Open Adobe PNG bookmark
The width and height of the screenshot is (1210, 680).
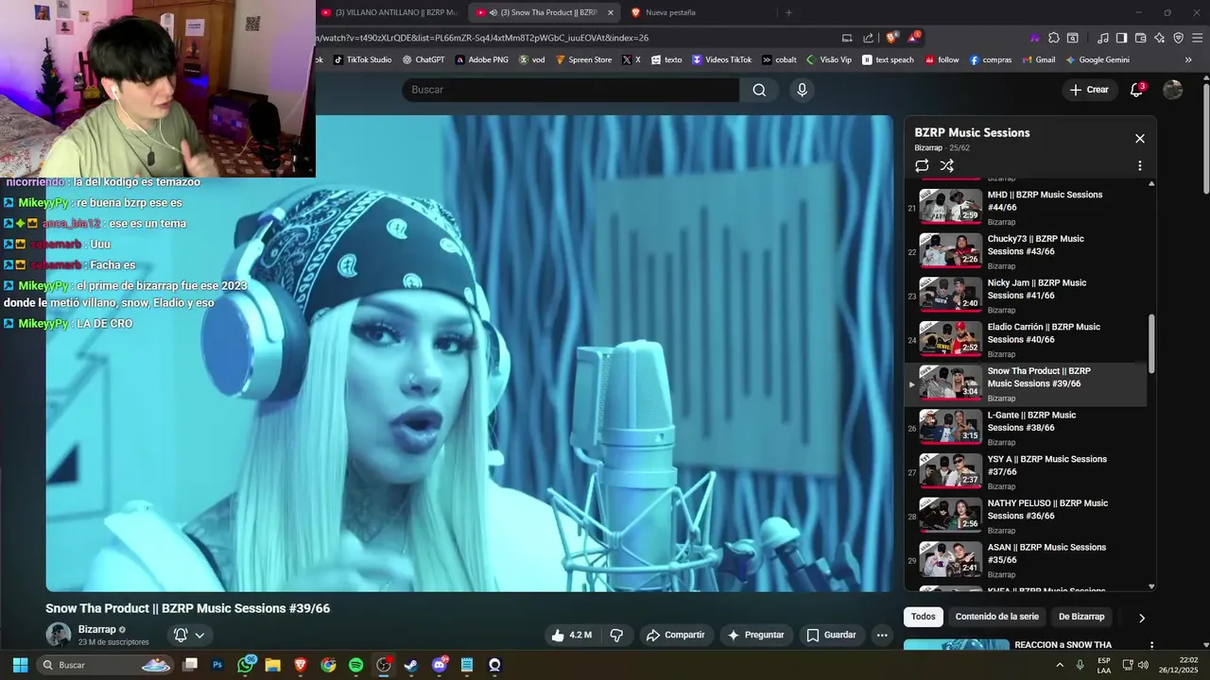coord(481,59)
